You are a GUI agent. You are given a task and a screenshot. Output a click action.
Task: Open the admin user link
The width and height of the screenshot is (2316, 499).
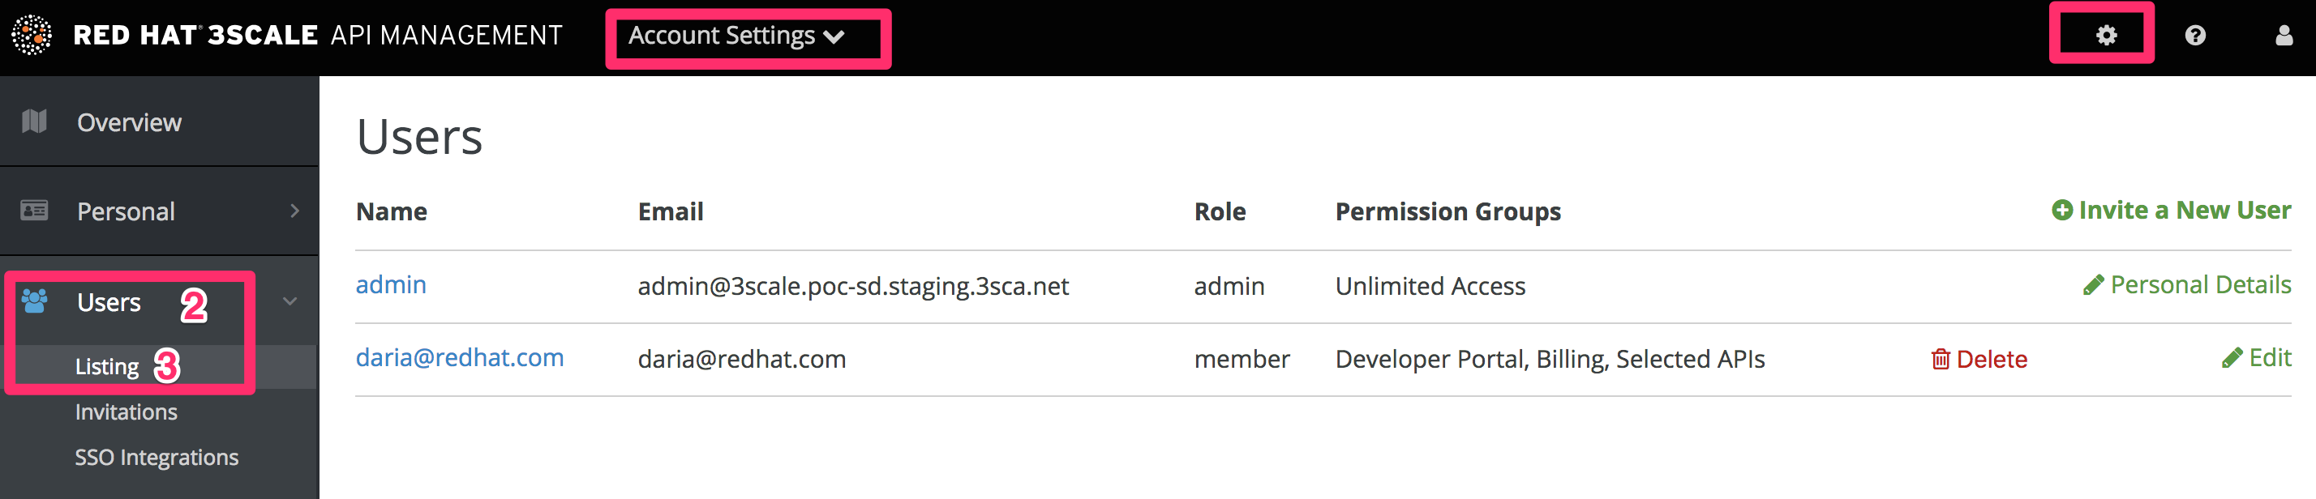391,284
